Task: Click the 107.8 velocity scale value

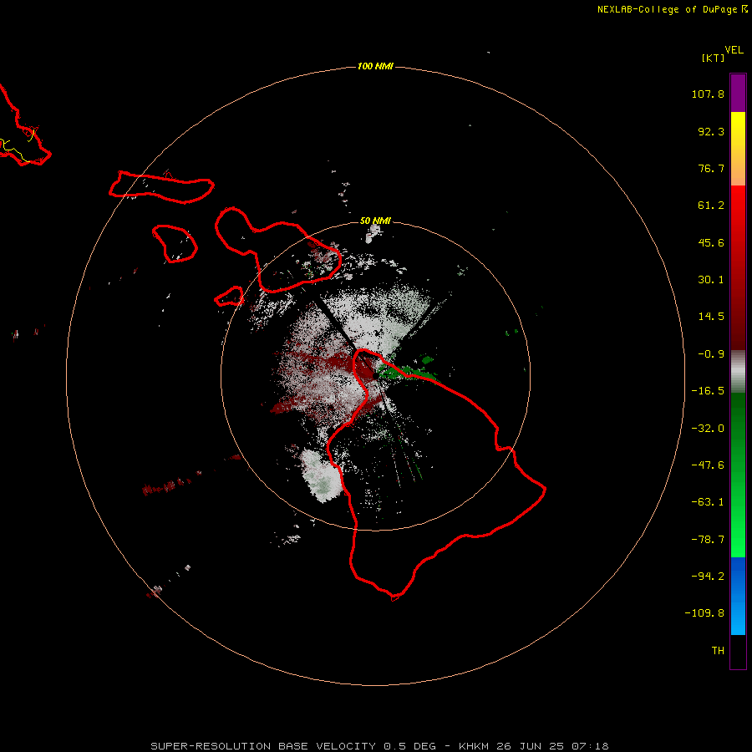Action: (x=708, y=94)
